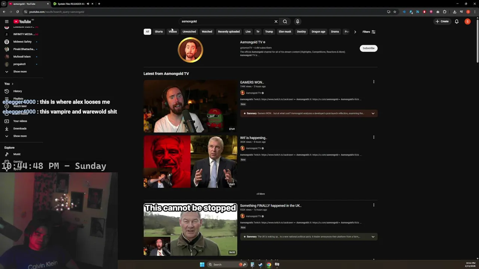The height and width of the screenshot is (269, 479).
Task: Reload the current page
Action: click(x=17, y=12)
